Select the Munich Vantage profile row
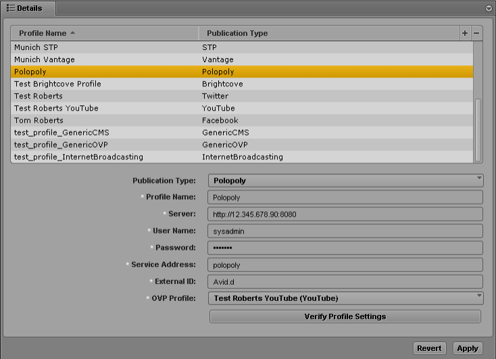This screenshot has height=359, width=496. click(242, 59)
